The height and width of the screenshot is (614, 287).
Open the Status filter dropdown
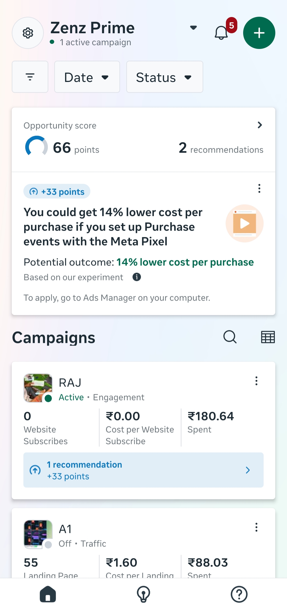164,77
